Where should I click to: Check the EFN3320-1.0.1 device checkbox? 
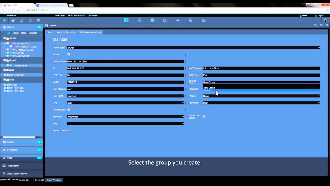[x=7, y=43]
